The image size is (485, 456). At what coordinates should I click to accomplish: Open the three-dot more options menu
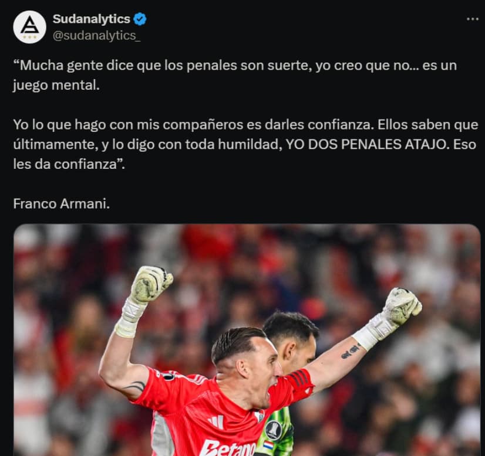pos(472,19)
